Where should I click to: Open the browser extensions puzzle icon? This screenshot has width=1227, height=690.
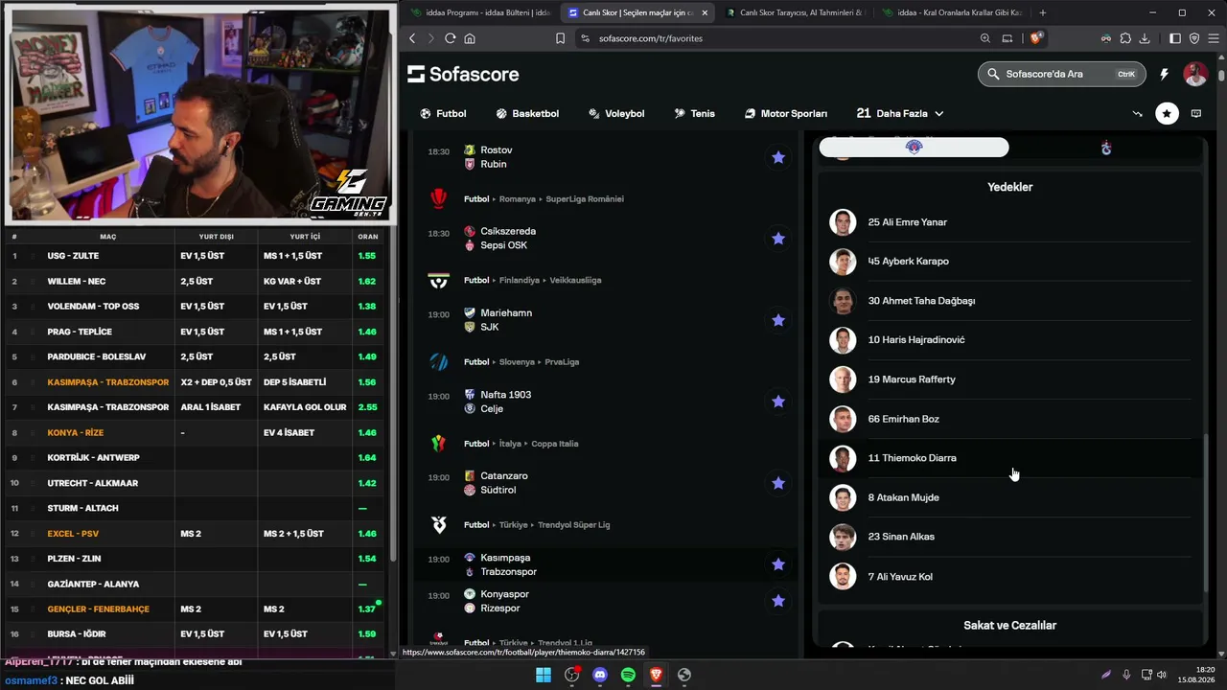point(1125,38)
